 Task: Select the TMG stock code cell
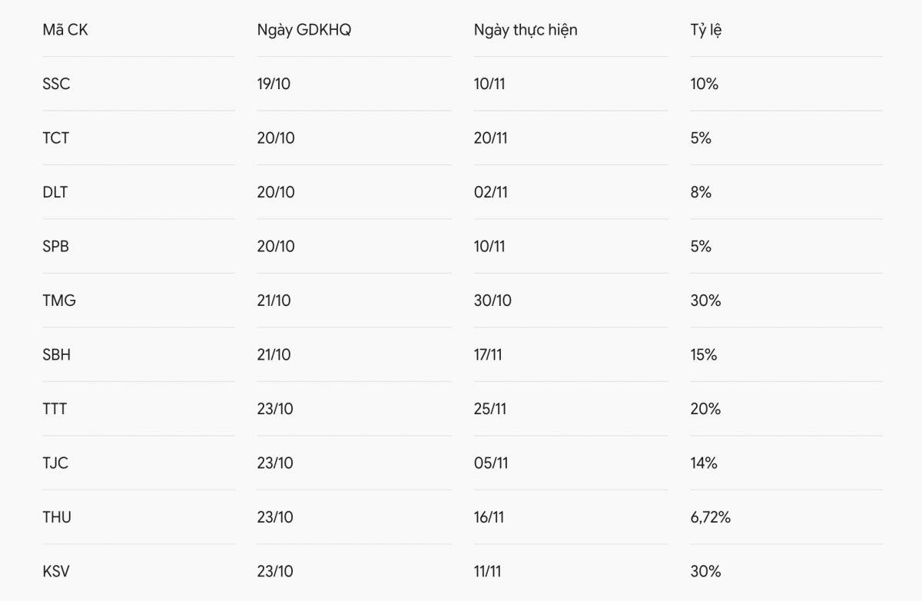pyautogui.click(x=59, y=300)
